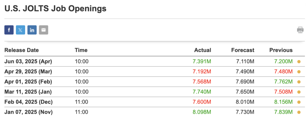Click the U.S. JOLTS Job Openings title
307x121 pixels.
coord(55,9)
